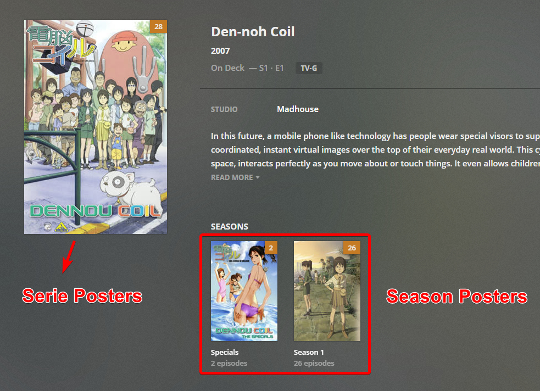Click the orange 28 badge on series poster

[158, 26]
